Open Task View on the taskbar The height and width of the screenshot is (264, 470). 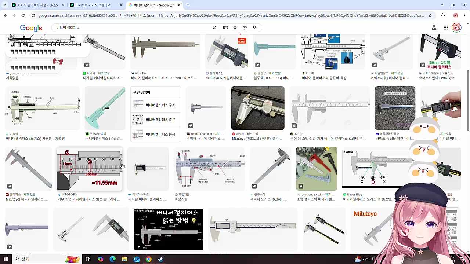pos(88,259)
